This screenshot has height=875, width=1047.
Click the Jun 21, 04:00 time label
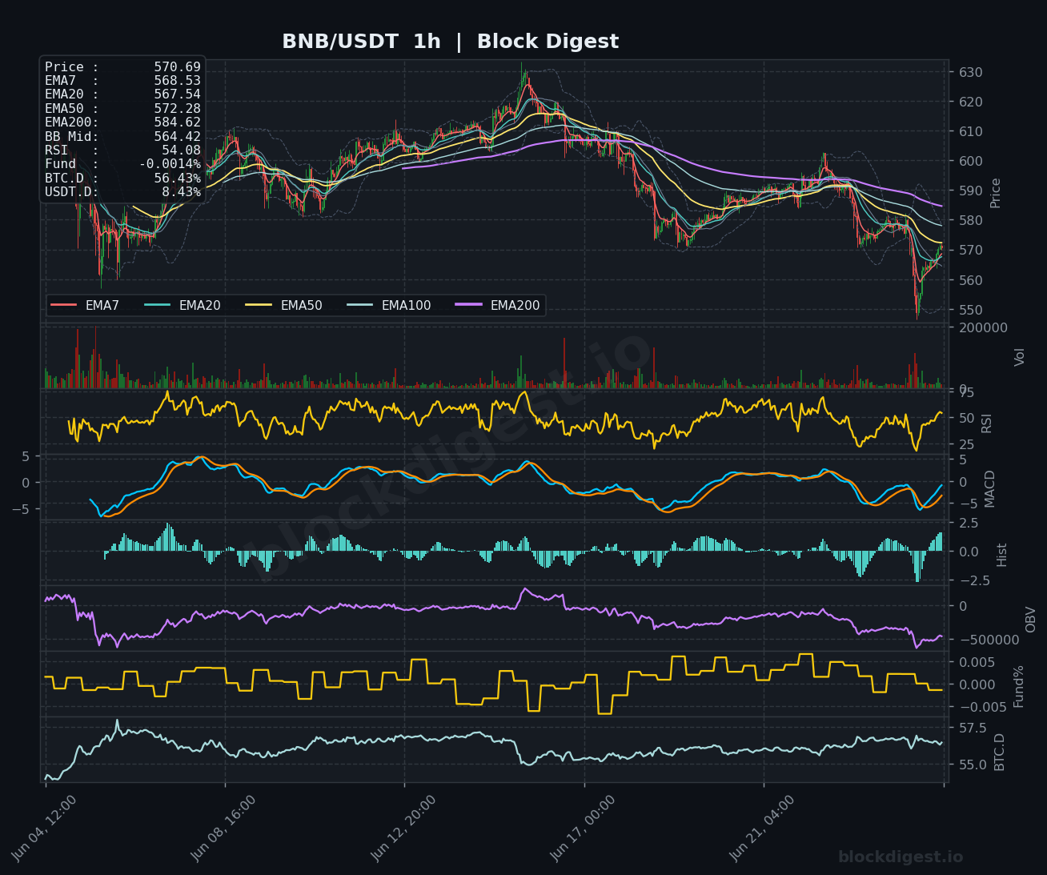coord(762,829)
